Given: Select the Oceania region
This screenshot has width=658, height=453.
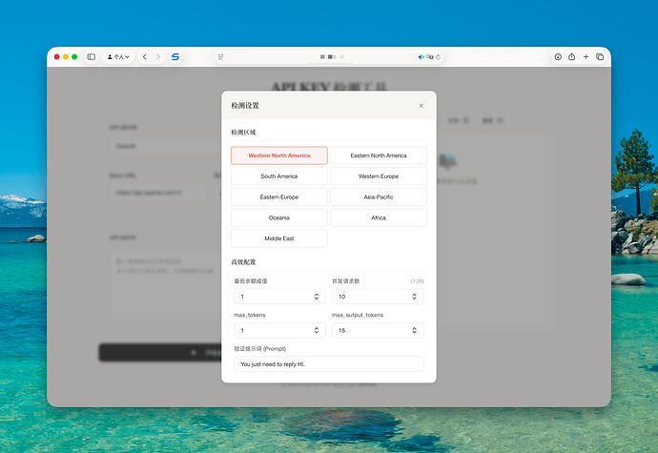Looking at the screenshot, I should (x=279, y=217).
